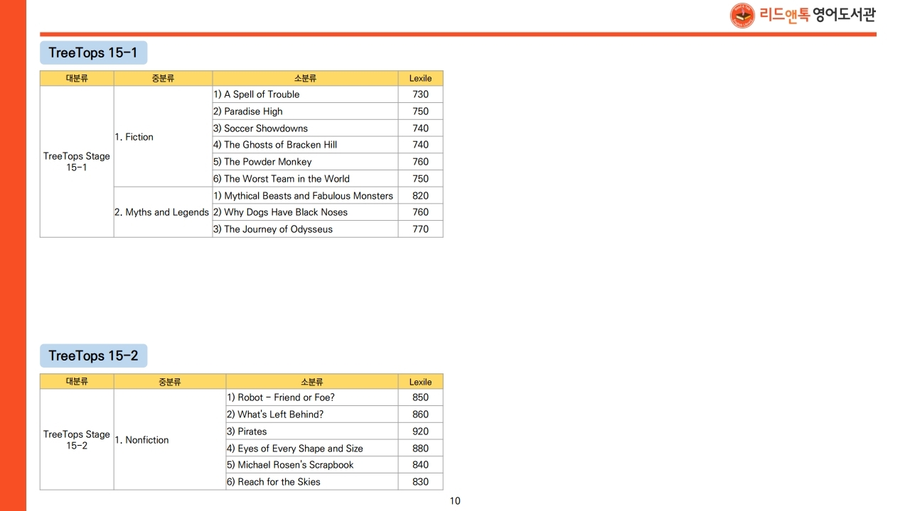Select the TreeTops 15-1 heading badge

(93, 53)
